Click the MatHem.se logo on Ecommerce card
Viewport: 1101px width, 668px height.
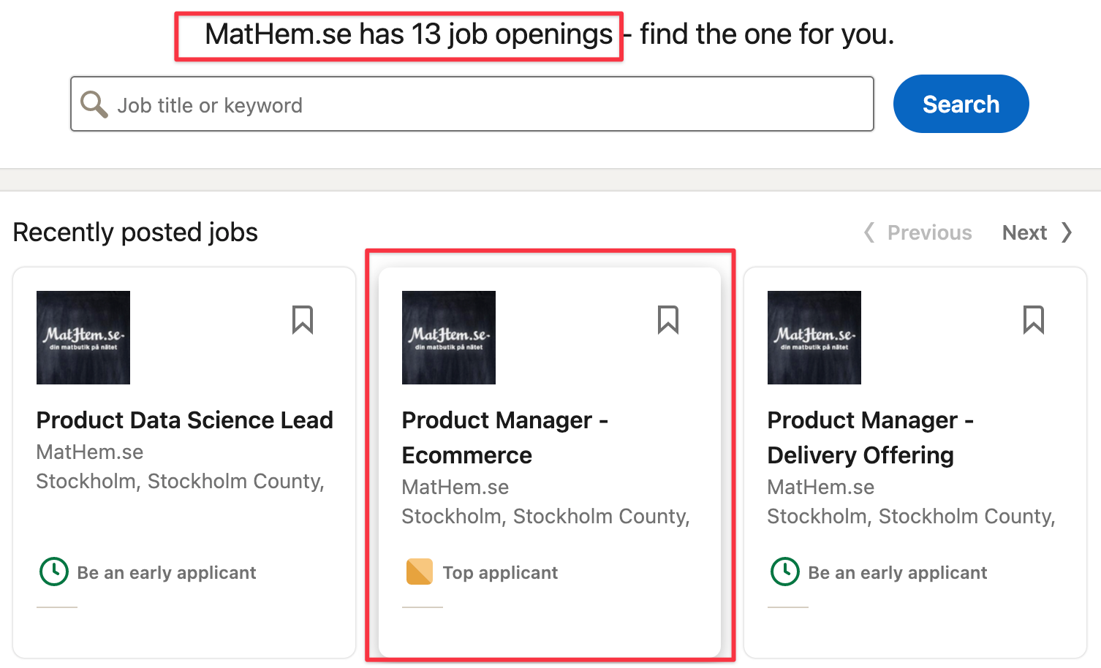[449, 338]
